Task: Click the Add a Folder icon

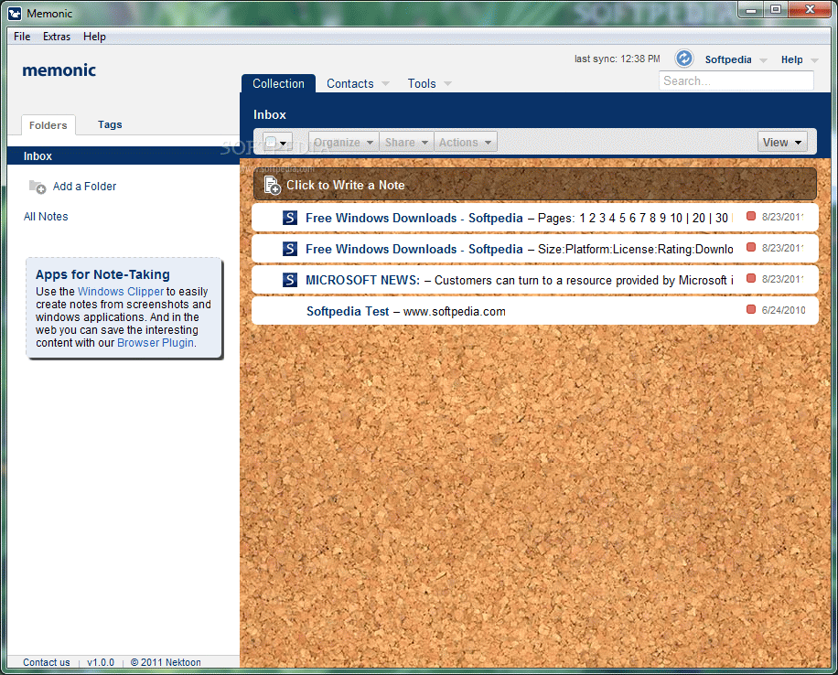Action: pyautogui.click(x=38, y=187)
